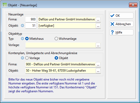Select the Mietshaus radio button
Viewport: 140px width, 103px height.
point(27,39)
